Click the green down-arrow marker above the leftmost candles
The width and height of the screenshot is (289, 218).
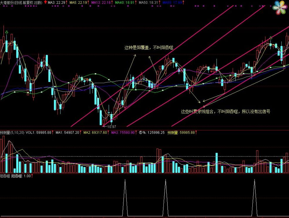(x=7, y=33)
